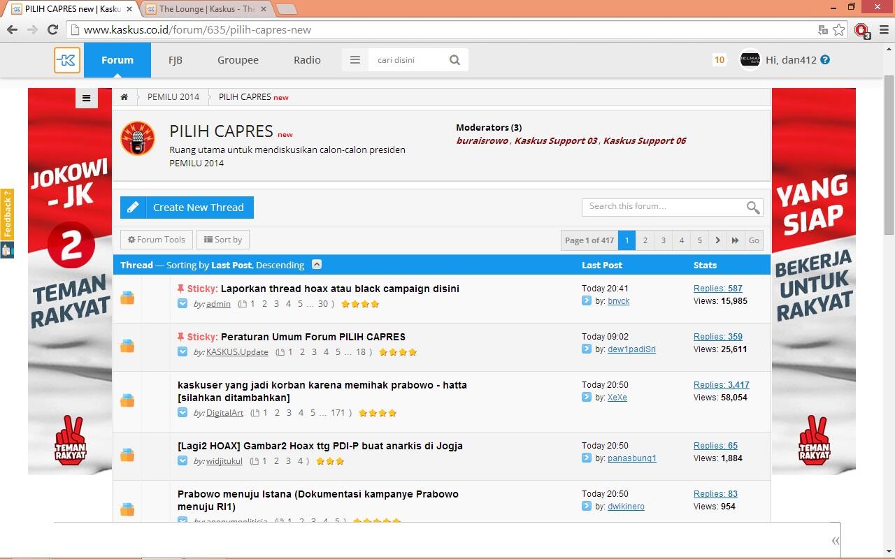The image size is (895, 559).
Task: Go to page 2 of threads
Action: point(645,240)
